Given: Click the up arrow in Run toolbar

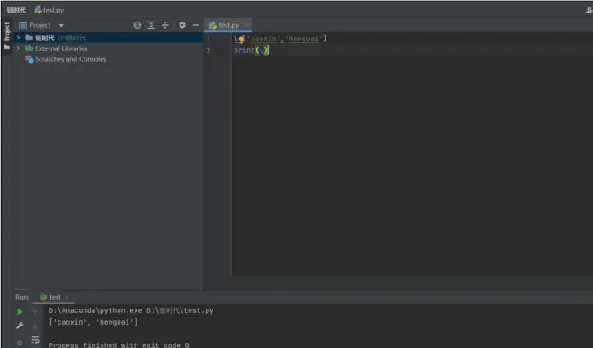Looking at the screenshot, I should [35, 312].
